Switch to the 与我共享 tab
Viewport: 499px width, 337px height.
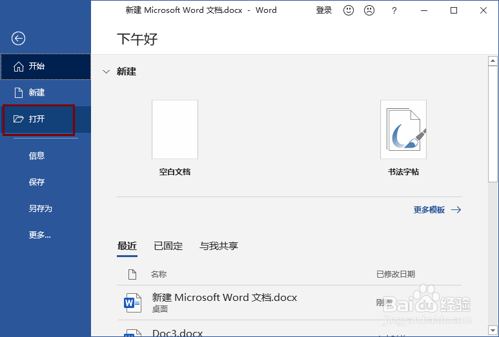click(x=219, y=246)
